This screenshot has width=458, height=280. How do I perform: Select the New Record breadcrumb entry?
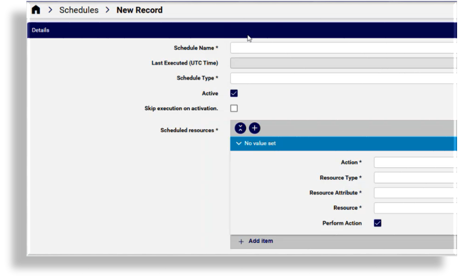pyautogui.click(x=139, y=10)
